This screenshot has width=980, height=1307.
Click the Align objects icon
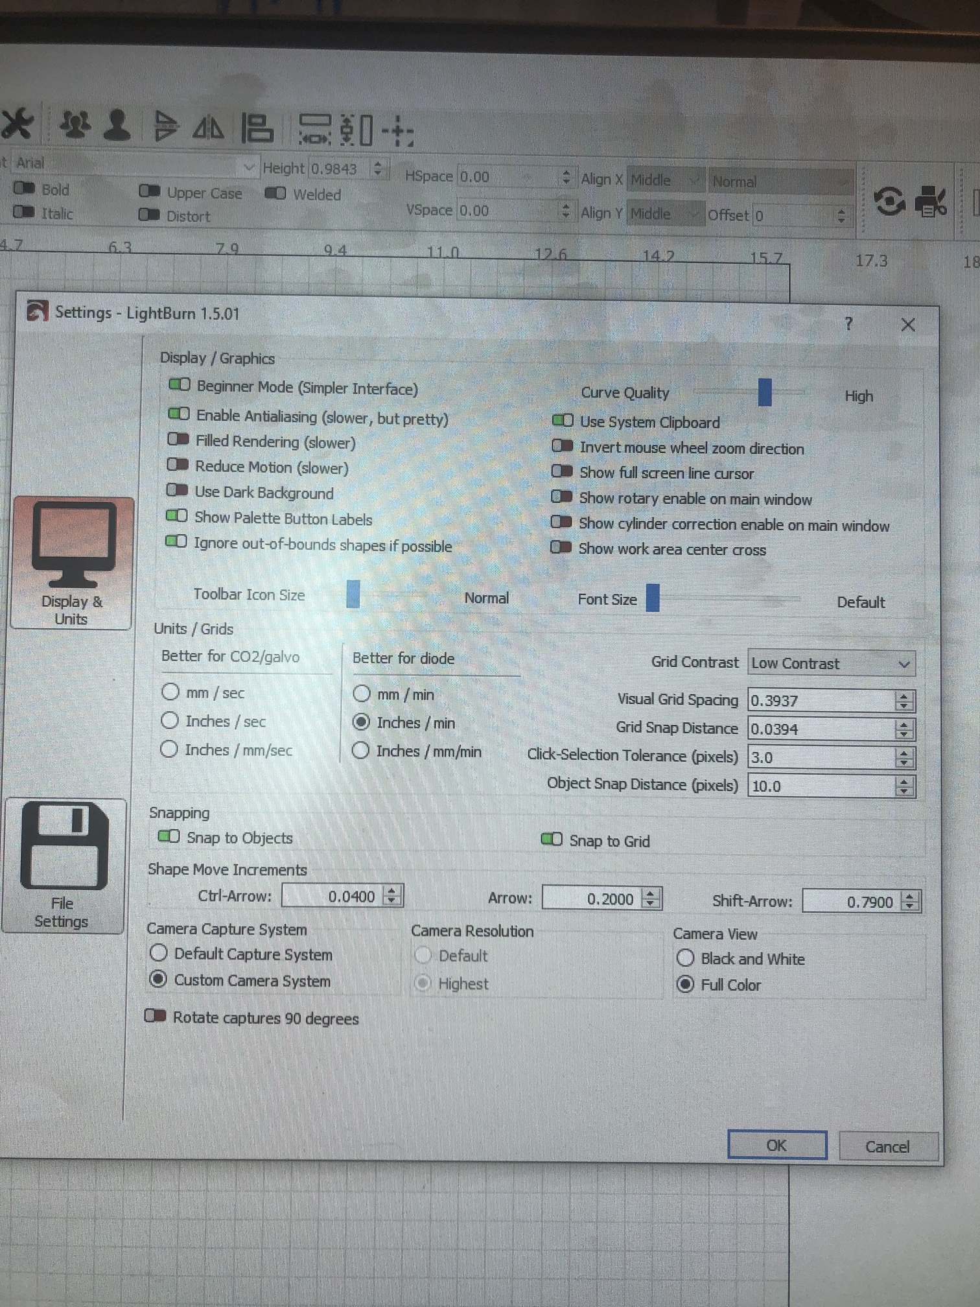point(257,128)
